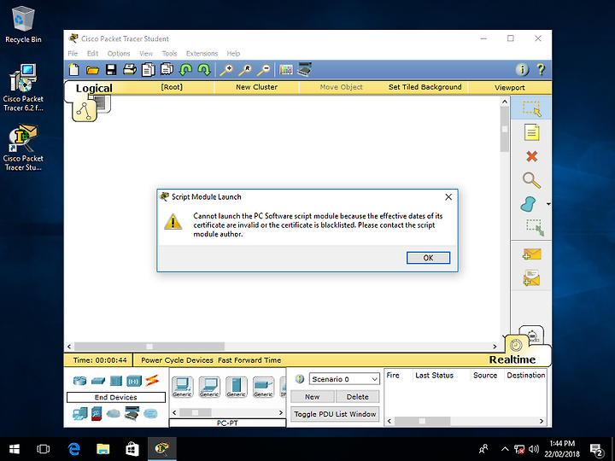Viewport: 615px width, 461px height.
Task: Choose the Select tool in right panel
Action: tap(531, 108)
